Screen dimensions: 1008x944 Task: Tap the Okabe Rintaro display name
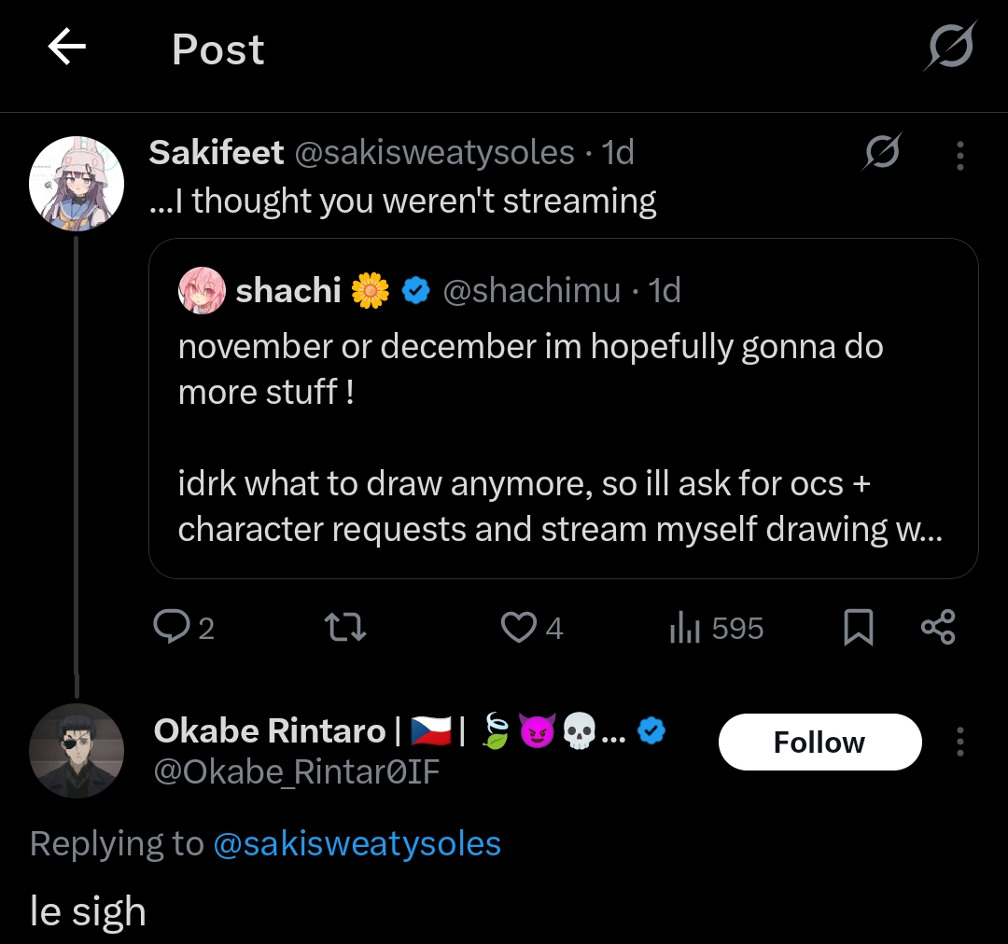click(x=269, y=731)
